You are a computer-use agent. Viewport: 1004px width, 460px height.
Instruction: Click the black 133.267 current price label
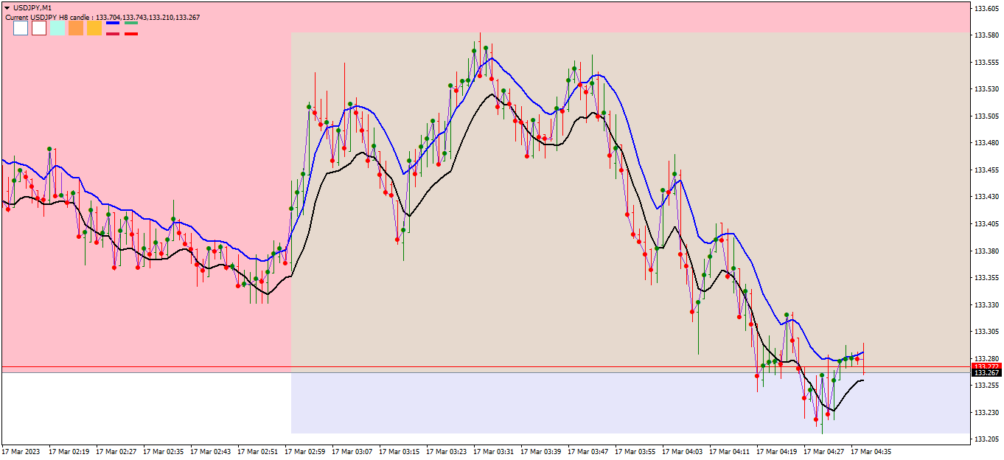pos(986,373)
